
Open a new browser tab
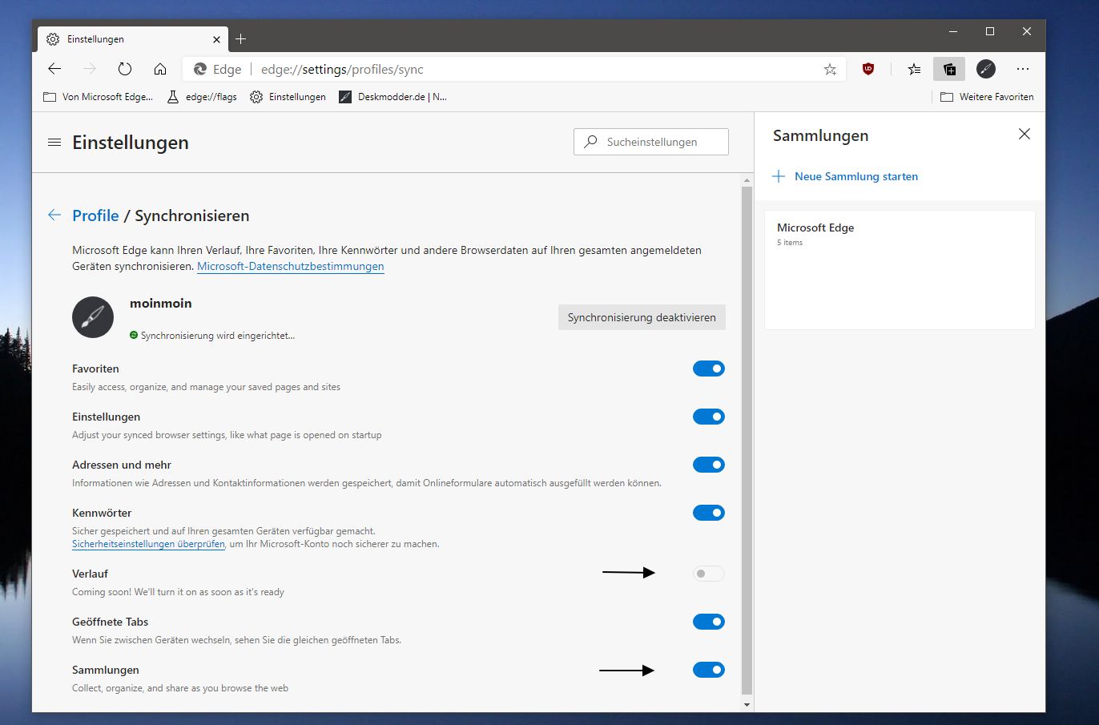coord(241,38)
